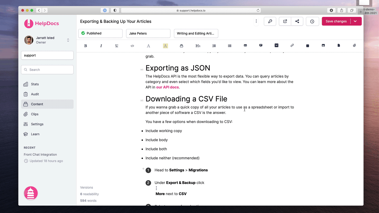
Task: Click the H1 marker beside Downloading a CSV File
Action: (142, 100)
